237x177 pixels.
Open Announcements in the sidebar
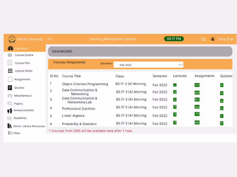[x=24, y=110]
